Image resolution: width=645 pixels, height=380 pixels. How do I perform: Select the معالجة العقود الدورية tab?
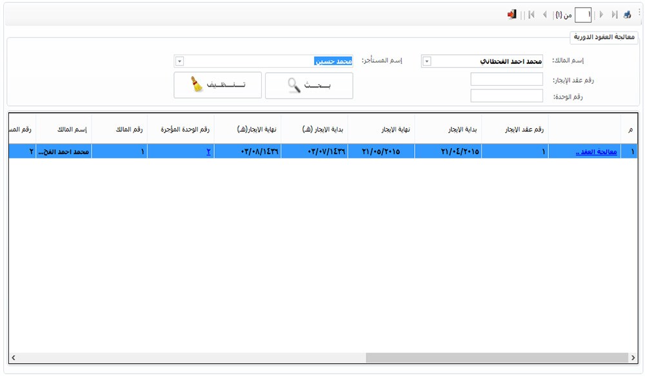(x=604, y=37)
